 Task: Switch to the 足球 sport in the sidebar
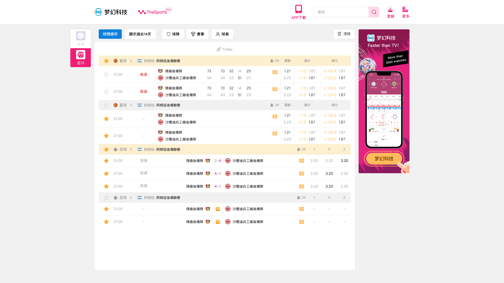click(x=80, y=39)
